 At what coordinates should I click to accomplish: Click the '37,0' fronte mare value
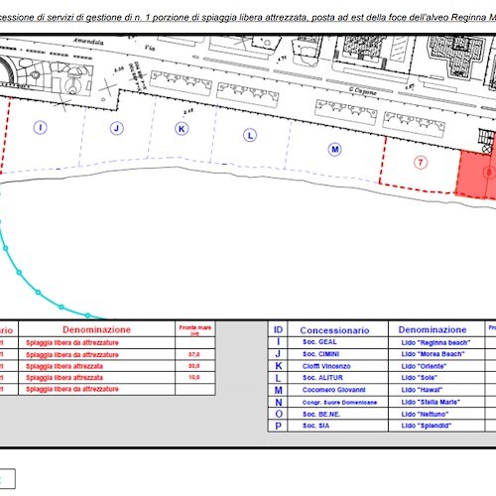pos(194,354)
